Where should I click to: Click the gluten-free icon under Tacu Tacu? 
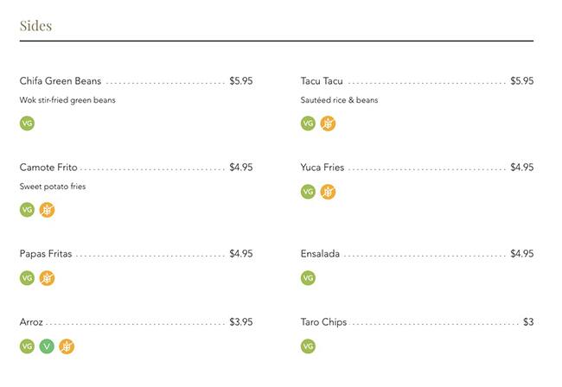point(328,124)
